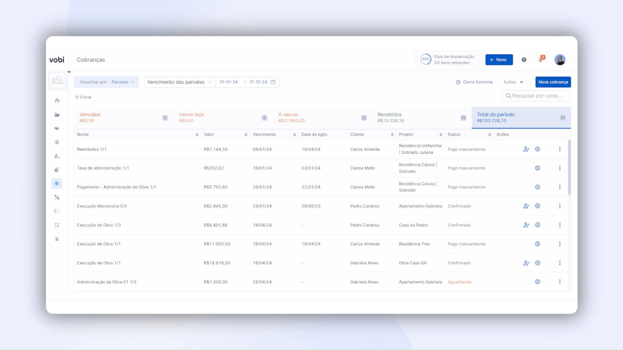
Task: Select the Vencidos tab
Action: [124, 118]
